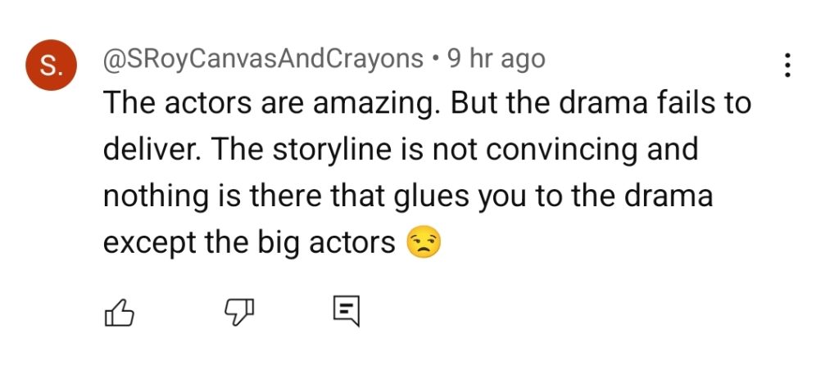Click the word "except" in last line
The width and height of the screenshot is (839, 383).
tap(149, 244)
